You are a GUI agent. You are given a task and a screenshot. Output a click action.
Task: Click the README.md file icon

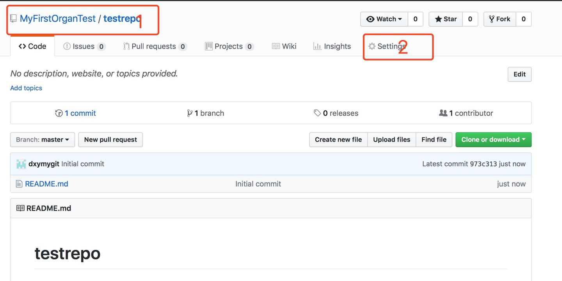(19, 184)
